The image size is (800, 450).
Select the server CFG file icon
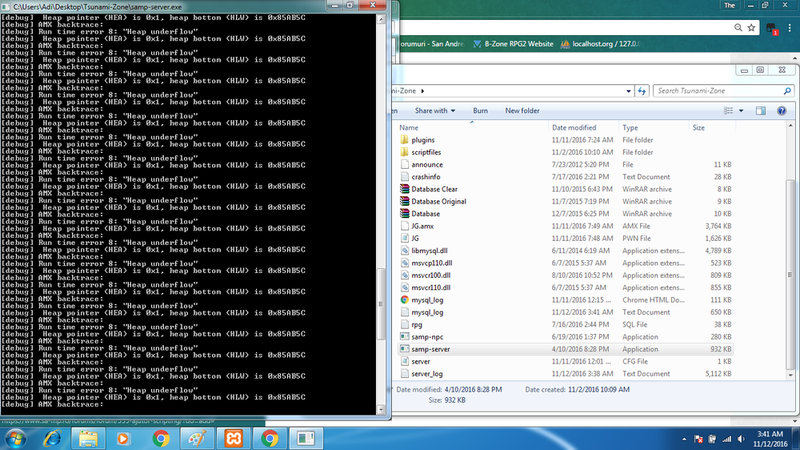(x=405, y=361)
